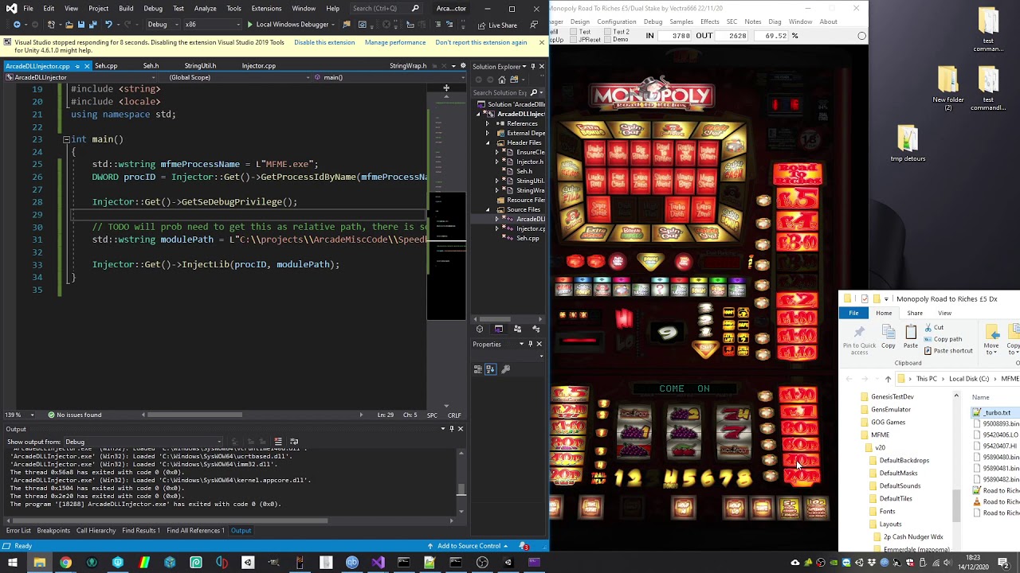Select Seh.cpp in Solution Explorer tree
1020x573 pixels.
tap(528, 238)
